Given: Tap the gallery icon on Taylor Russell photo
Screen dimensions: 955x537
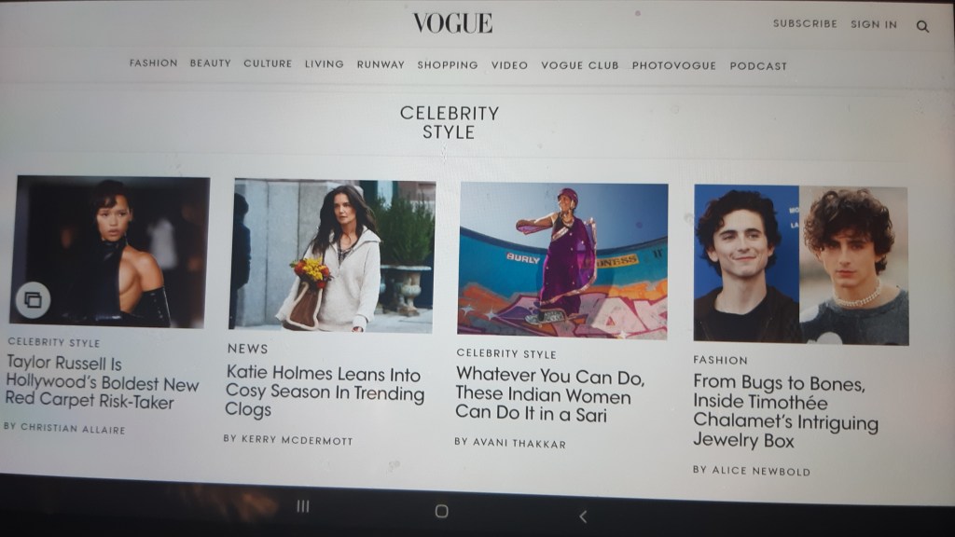Looking at the screenshot, I should (33, 299).
